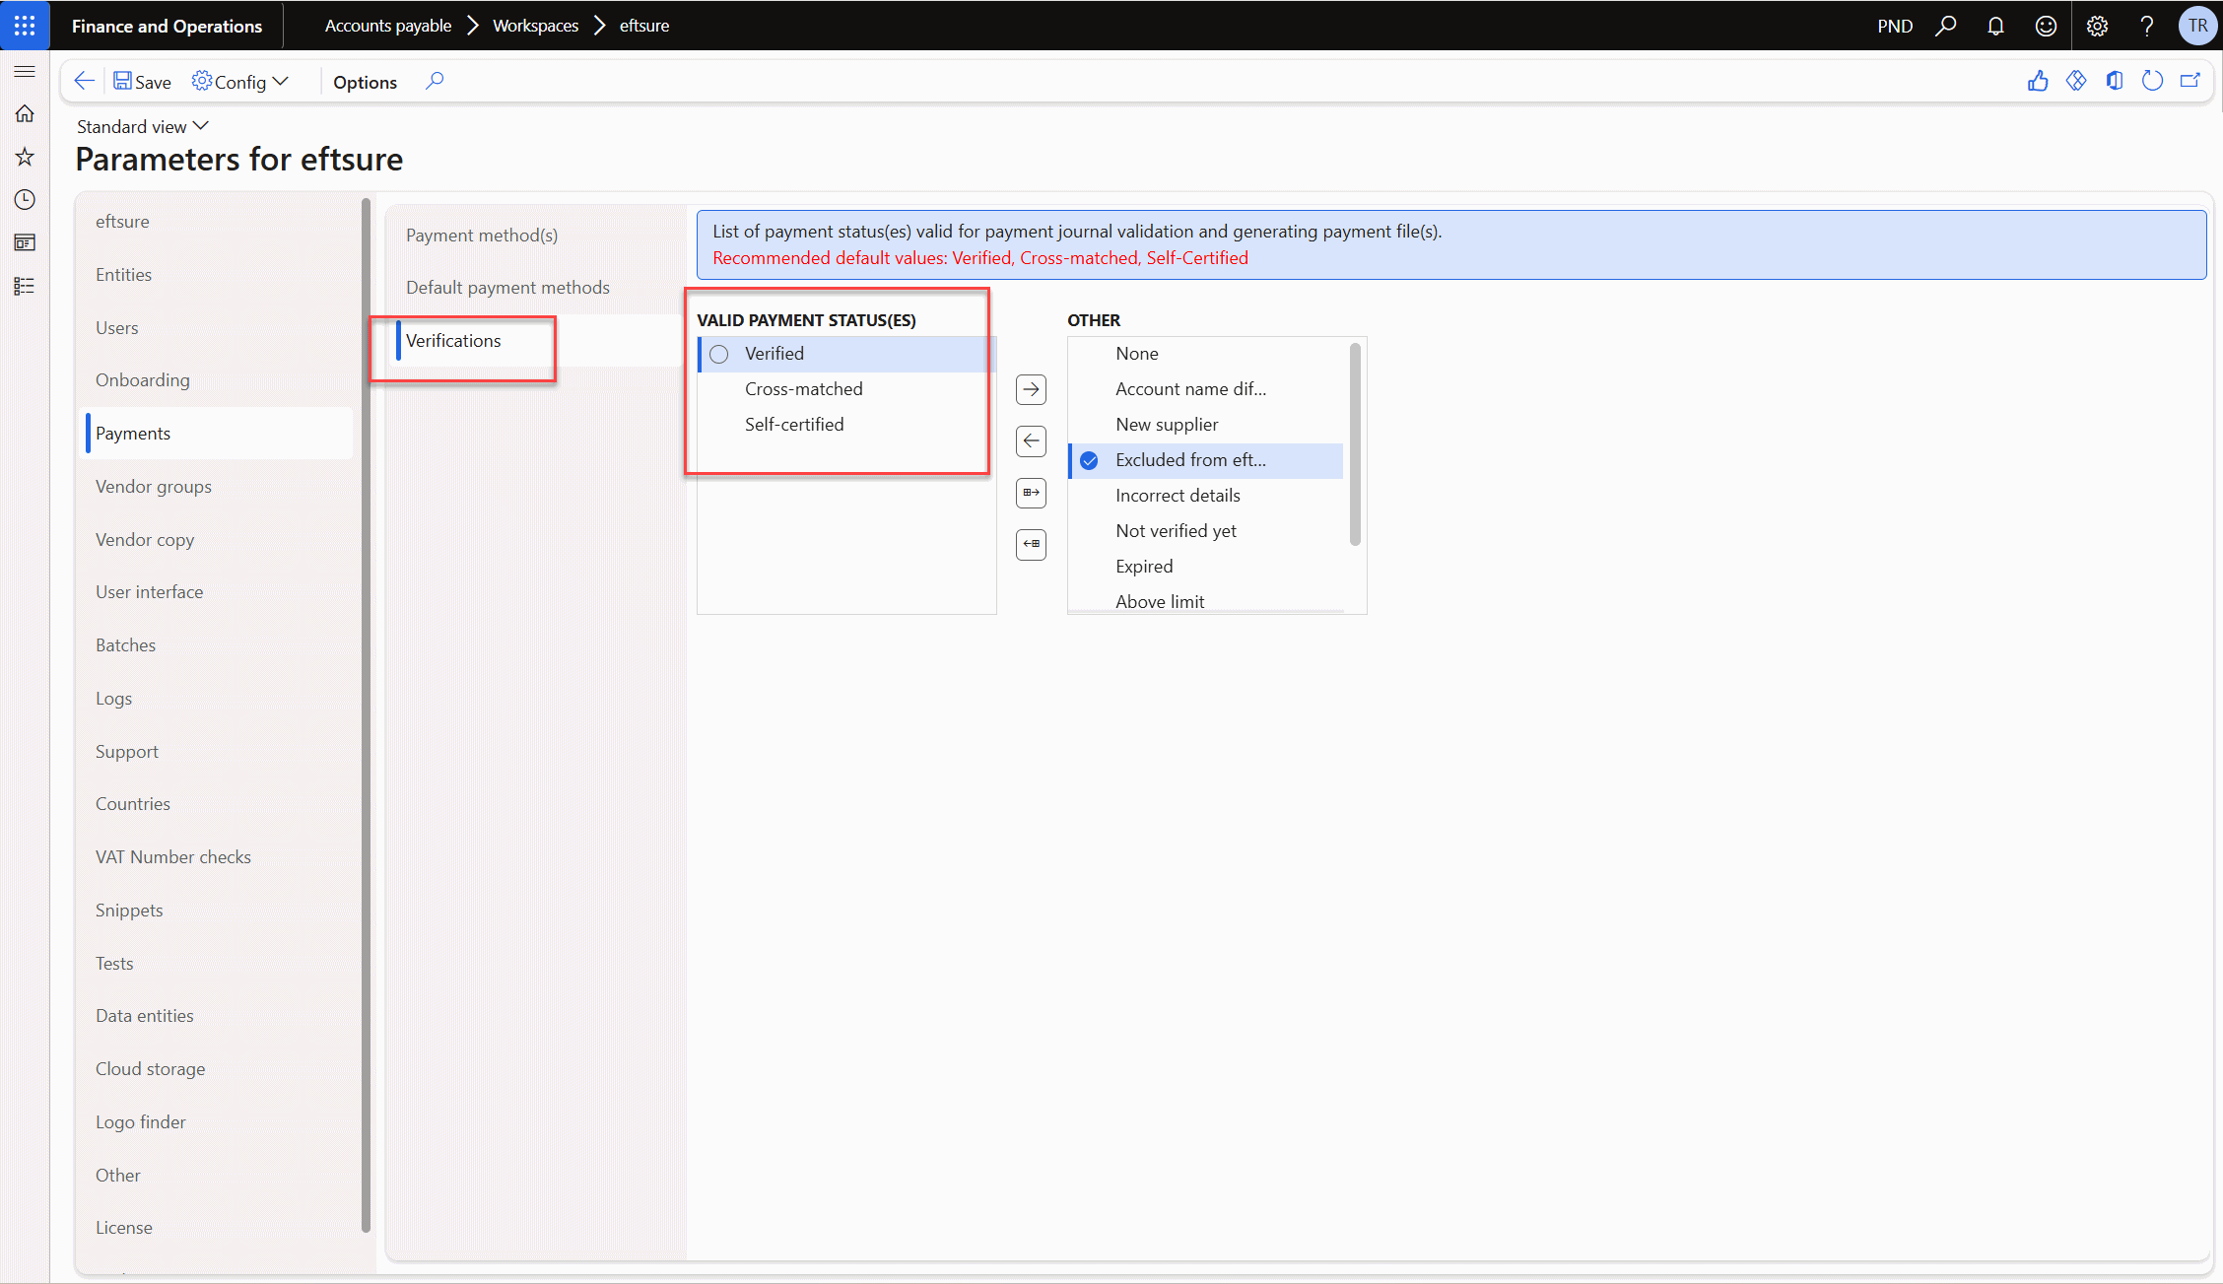Select None in Other list
The height and width of the screenshot is (1284, 2223).
pyautogui.click(x=1206, y=354)
